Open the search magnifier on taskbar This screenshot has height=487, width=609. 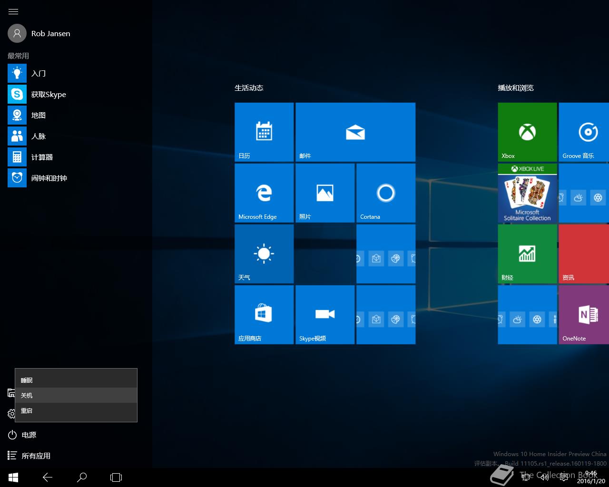click(82, 477)
